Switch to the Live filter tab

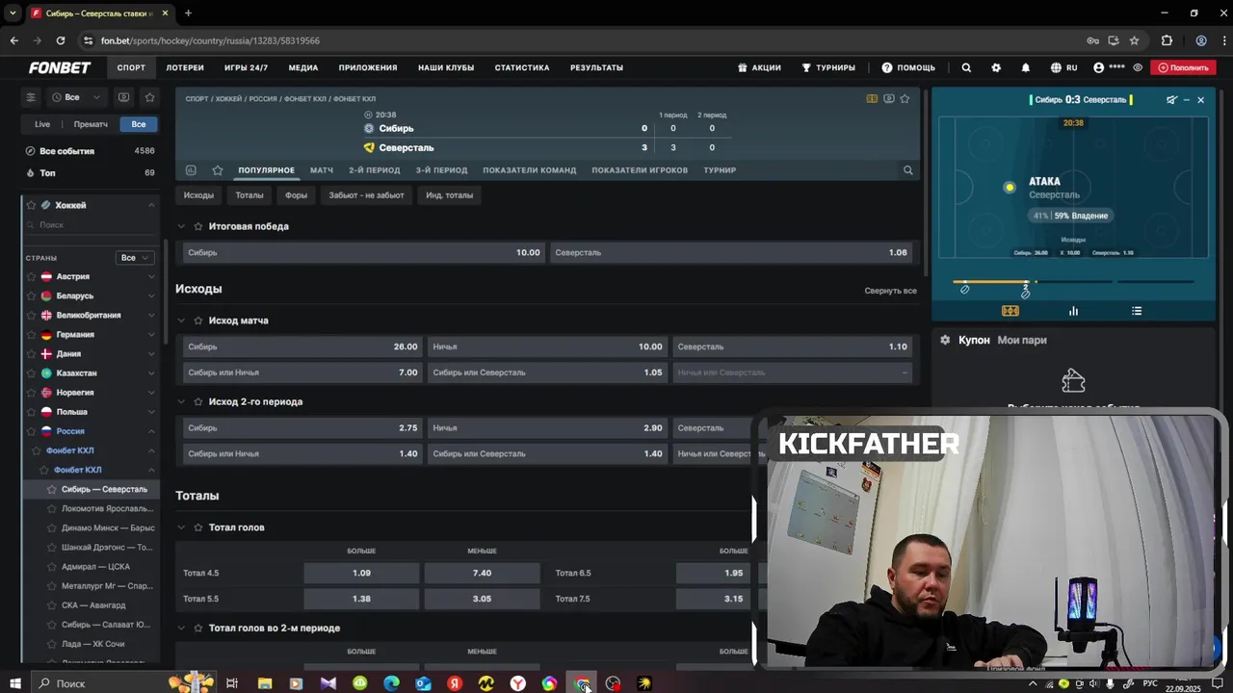click(42, 124)
